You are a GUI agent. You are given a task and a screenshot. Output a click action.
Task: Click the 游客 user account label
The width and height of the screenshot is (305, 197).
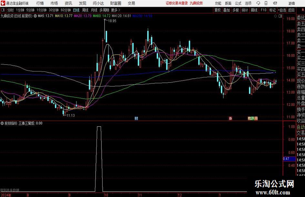point(291,3)
